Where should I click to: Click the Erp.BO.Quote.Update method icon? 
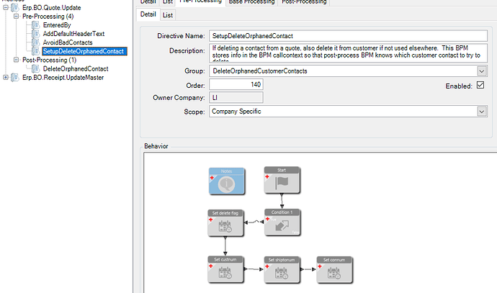15,7
